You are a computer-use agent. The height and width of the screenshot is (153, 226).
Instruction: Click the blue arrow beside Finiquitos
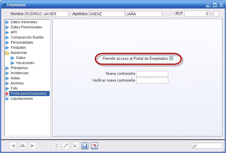pyautogui.click(x=7, y=48)
